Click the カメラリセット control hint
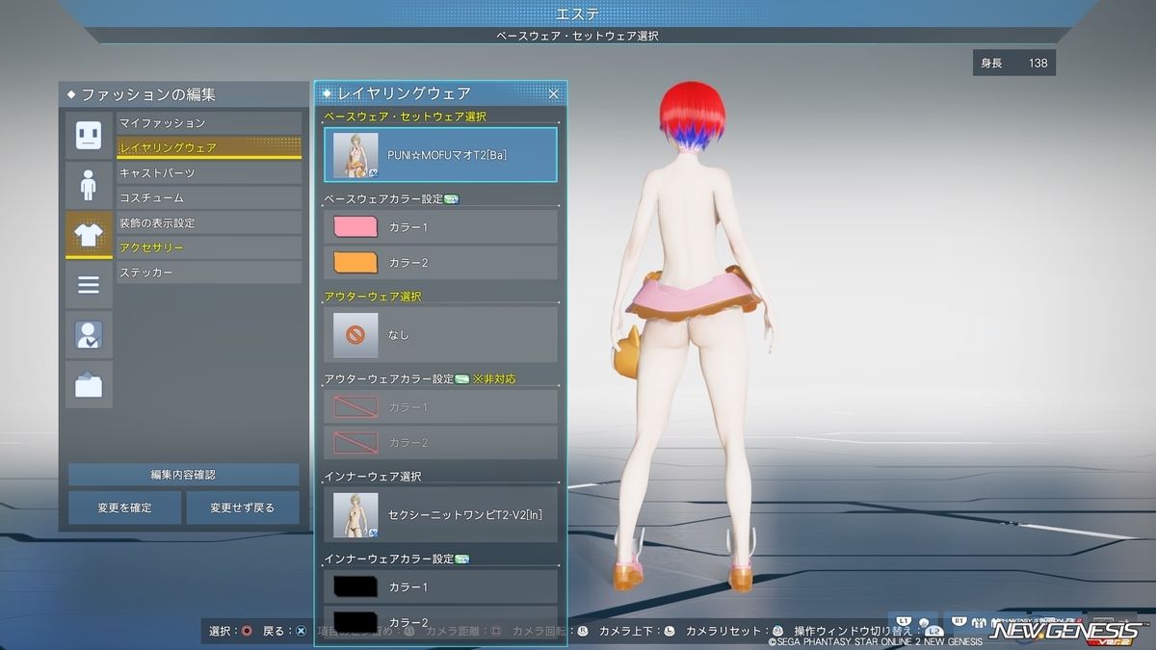Viewport: 1156px width, 650px height. tap(733, 631)
